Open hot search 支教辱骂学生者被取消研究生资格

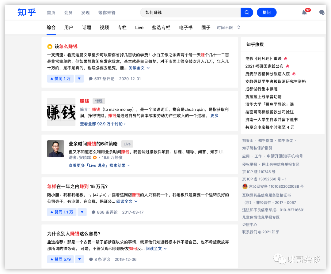point(276,81)
